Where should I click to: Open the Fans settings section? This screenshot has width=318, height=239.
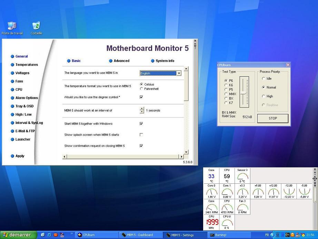point(17,81)
